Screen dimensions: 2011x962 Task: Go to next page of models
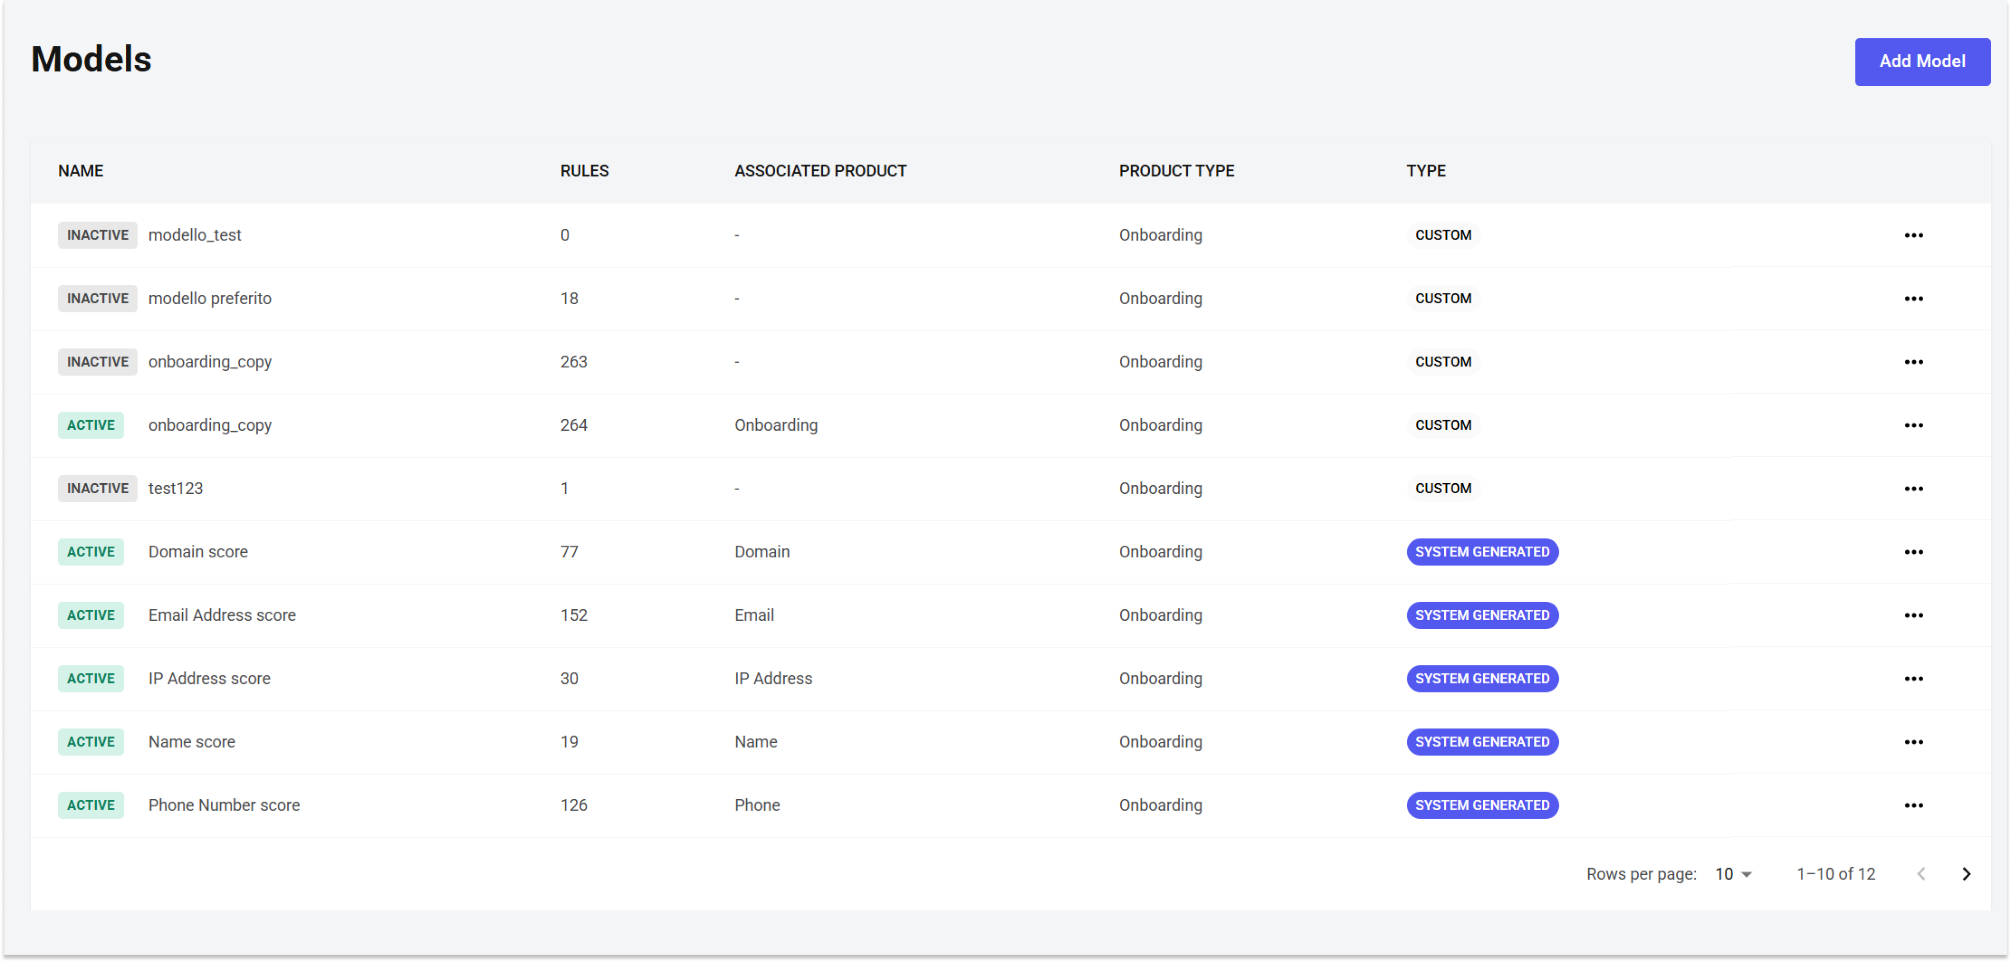pos(1966,874)
